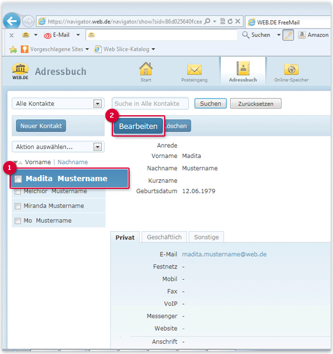Click the WEB.DE logo in page header
Image resolution: width=333 pixels, height=354 pixels.
[20, 71]
